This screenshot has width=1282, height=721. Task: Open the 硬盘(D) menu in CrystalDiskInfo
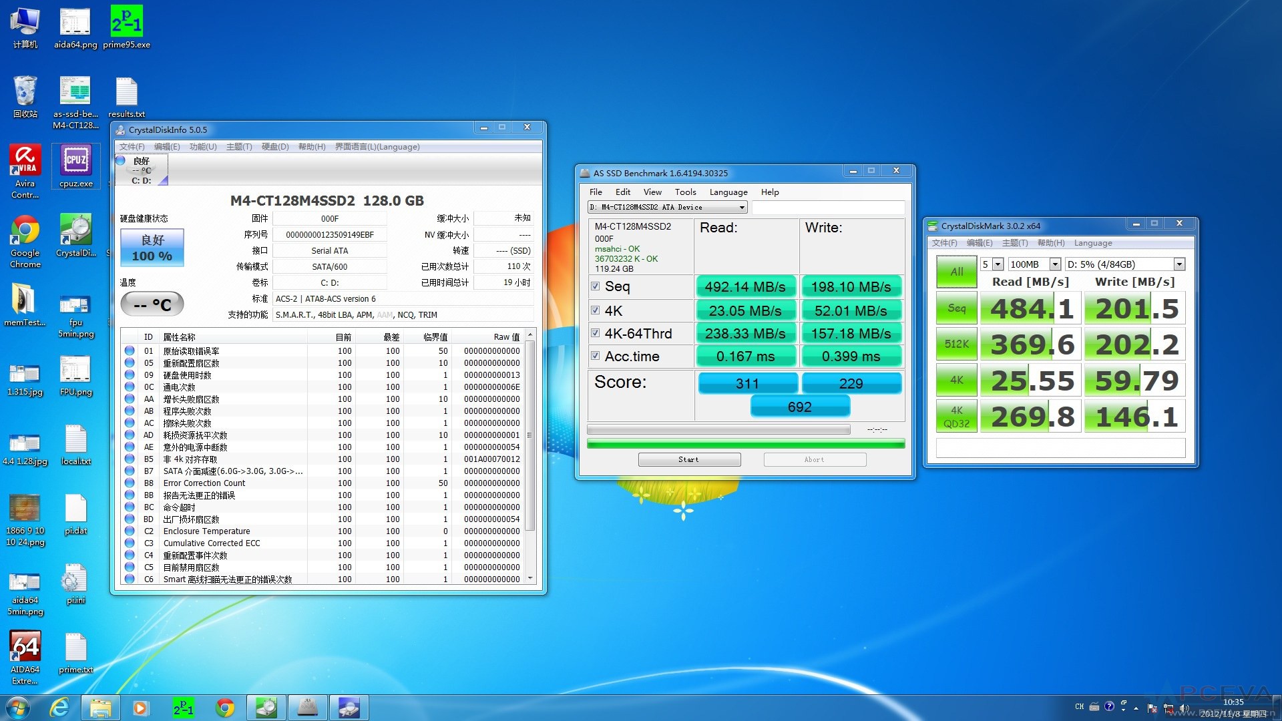[x=275, y=147]
